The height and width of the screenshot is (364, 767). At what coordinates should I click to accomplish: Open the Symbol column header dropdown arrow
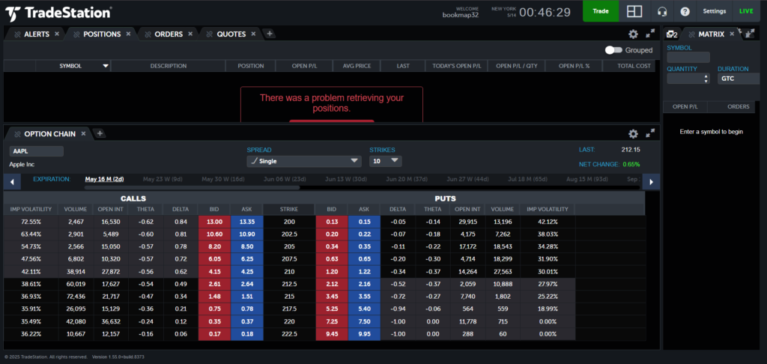(x=106, y=66)
